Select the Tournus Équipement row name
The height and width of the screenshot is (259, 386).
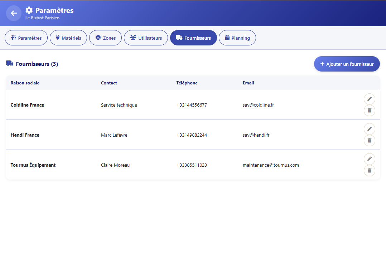33,165
